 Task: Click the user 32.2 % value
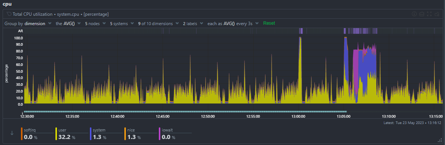point(67,137)
